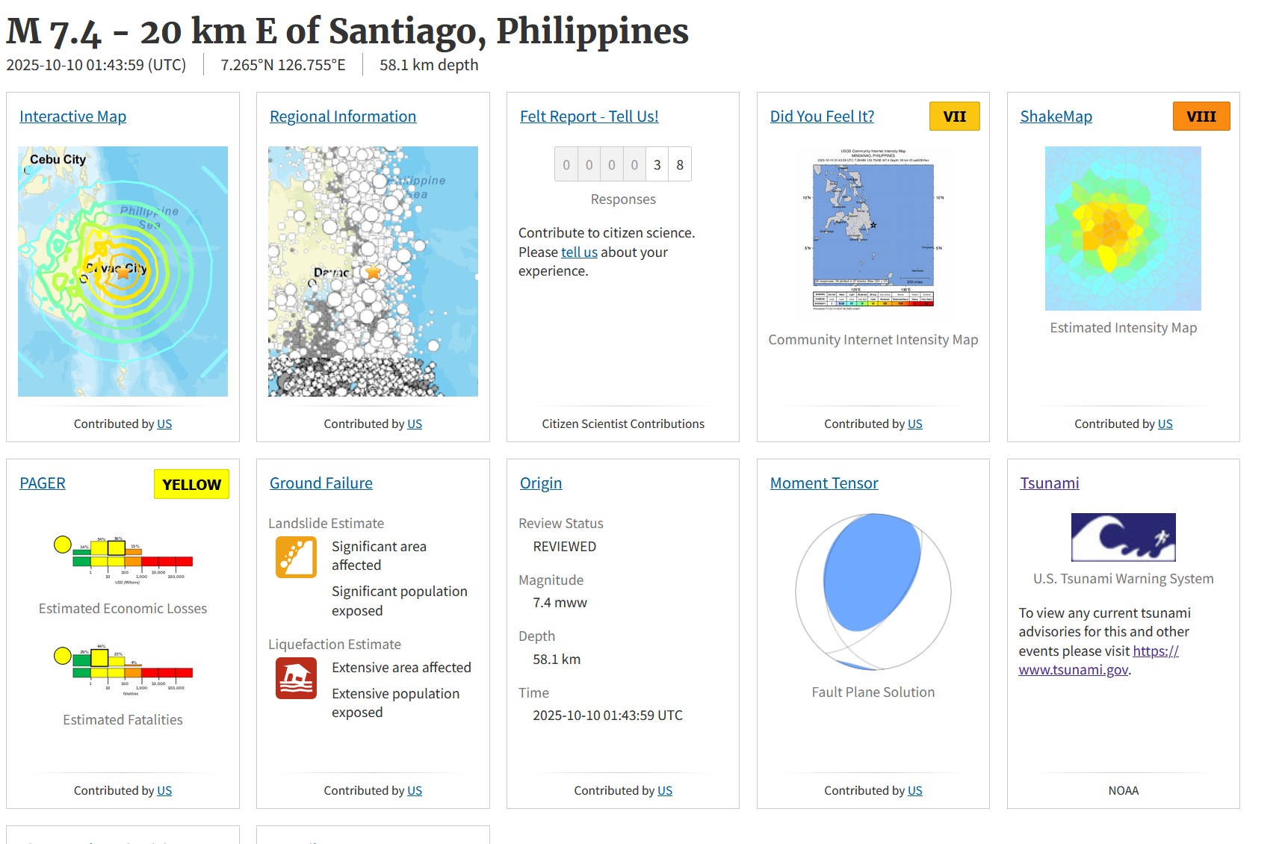Click the fault plane beachball diagram
This screenshot has width=1285, height=844.
(873, 592)
